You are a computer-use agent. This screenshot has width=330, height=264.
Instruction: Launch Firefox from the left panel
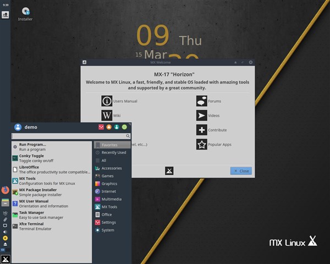[x=5, y=190]
